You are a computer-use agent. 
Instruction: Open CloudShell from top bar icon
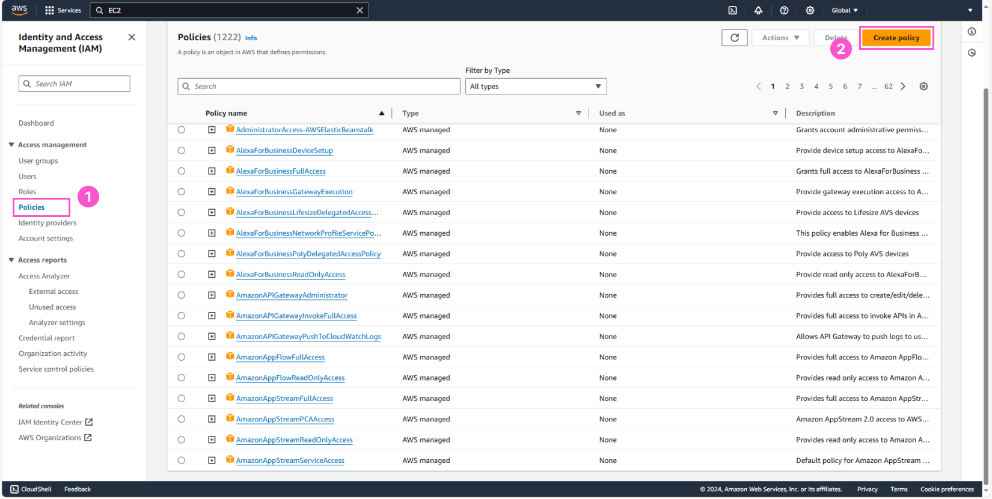[732, 10]
